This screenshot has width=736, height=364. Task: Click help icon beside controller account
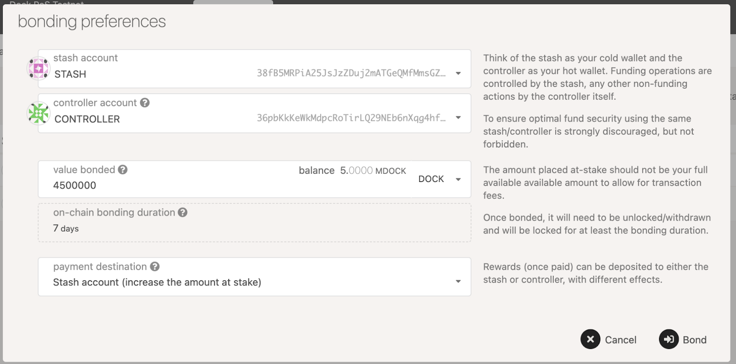point(145,102)
